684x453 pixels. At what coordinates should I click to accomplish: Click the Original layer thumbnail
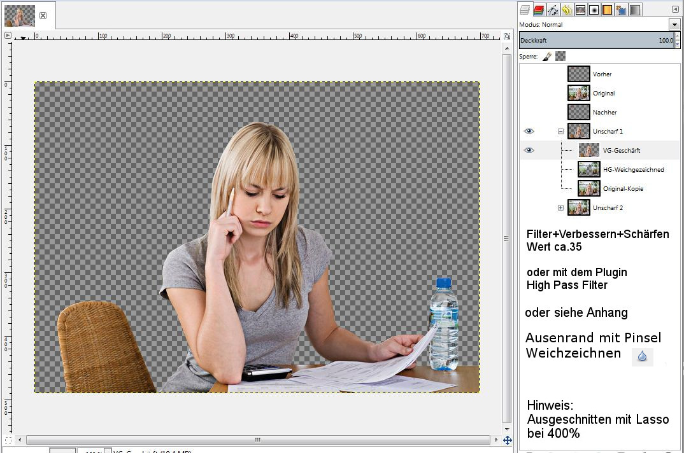click(579, 94)
